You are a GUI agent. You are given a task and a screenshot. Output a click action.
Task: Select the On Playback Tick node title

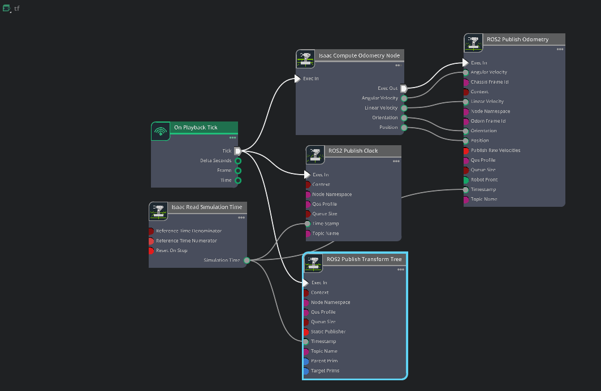196,128
